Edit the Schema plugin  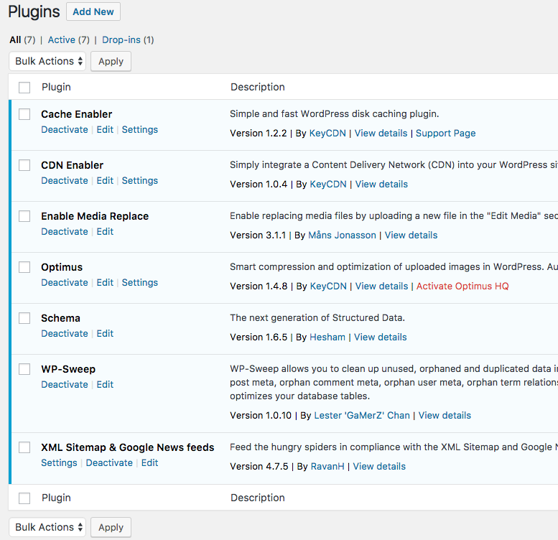click(x=105, y=333)
